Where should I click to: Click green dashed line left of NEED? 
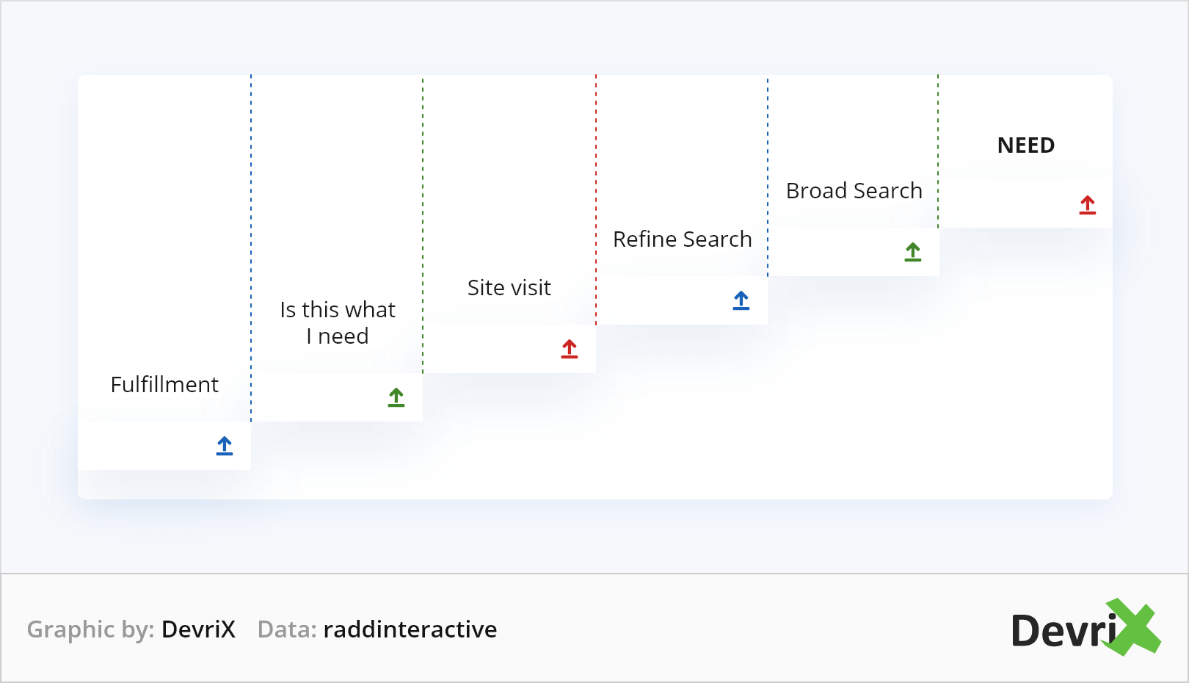pyautogui.click(x=938, y=147)
